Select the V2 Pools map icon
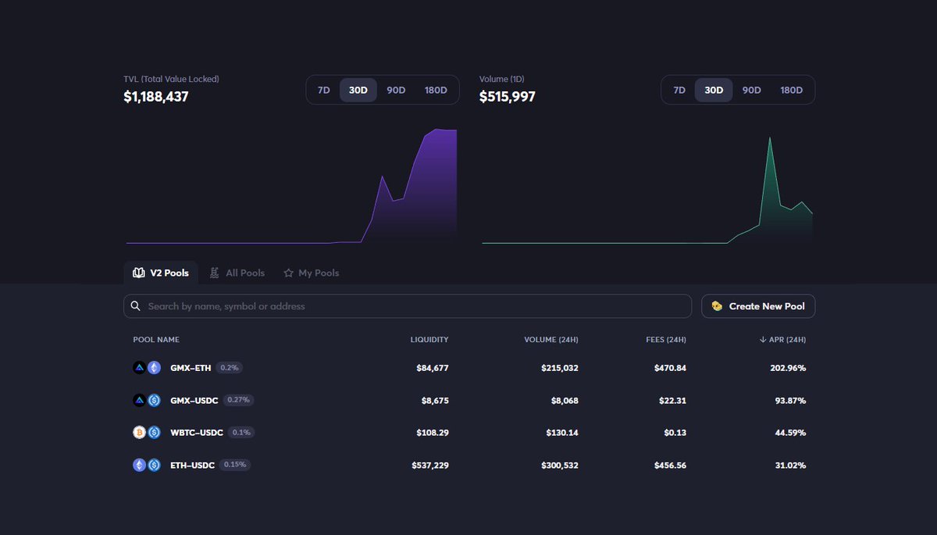Viewport: 937px width, 535px height. pyautogui.click(x=139, y=273)
